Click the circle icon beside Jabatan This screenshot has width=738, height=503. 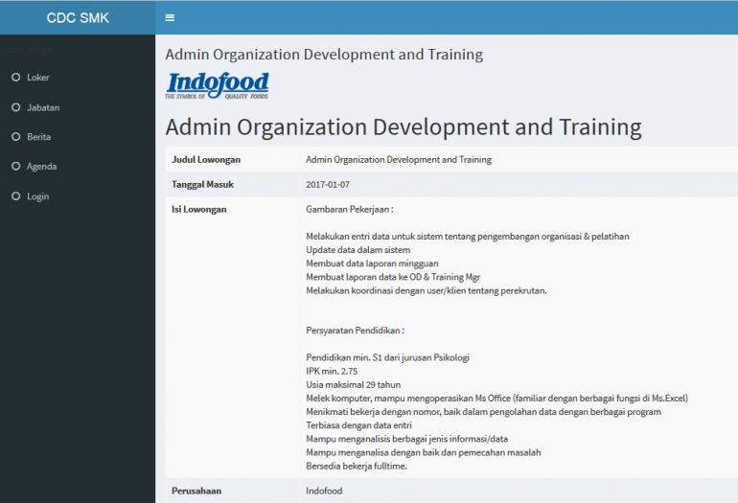[x=16, y=107]
